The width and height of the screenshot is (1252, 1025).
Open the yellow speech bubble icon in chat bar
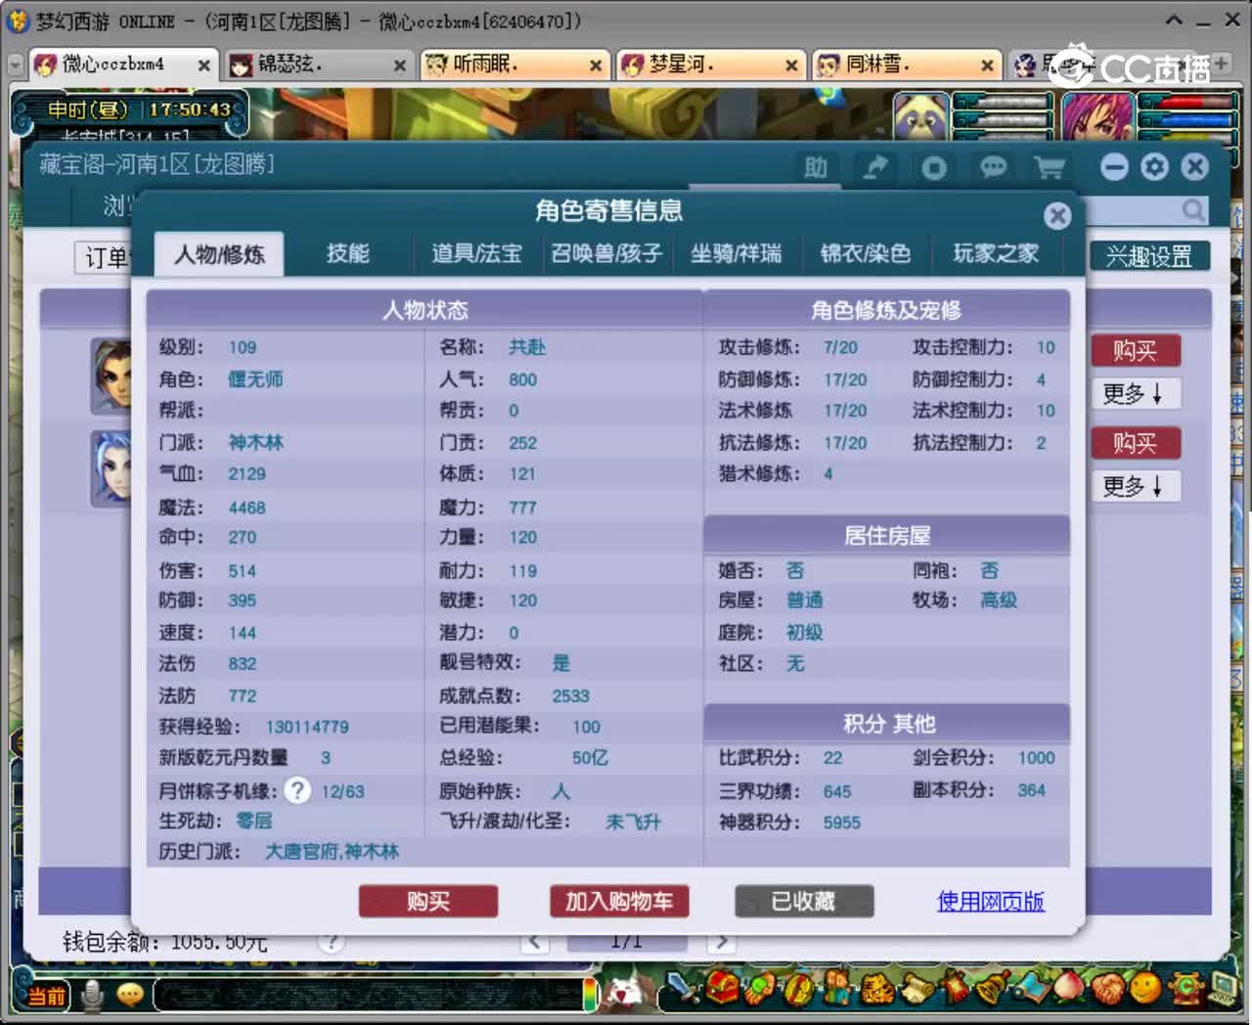(130, 995)
